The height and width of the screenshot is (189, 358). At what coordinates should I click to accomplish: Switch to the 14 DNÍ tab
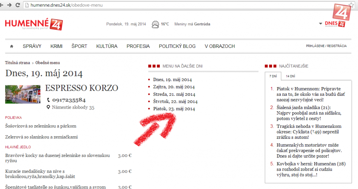coord(290,76)
